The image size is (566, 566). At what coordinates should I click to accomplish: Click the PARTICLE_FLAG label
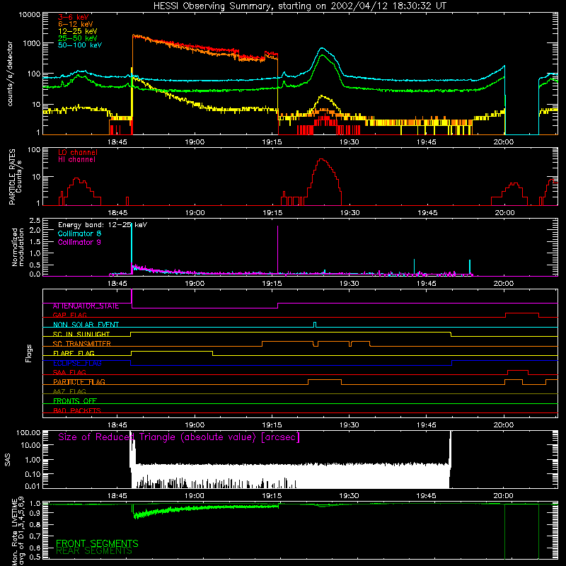pyautogui.click(x=79, y=382)
